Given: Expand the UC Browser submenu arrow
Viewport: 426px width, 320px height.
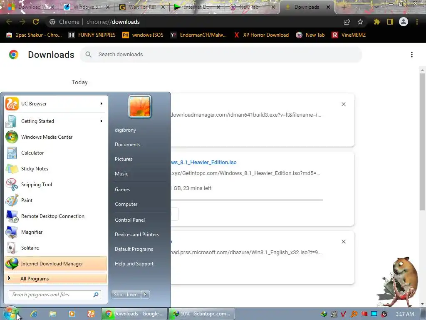Looking at the screenshot, I should (x=102, y=104).
